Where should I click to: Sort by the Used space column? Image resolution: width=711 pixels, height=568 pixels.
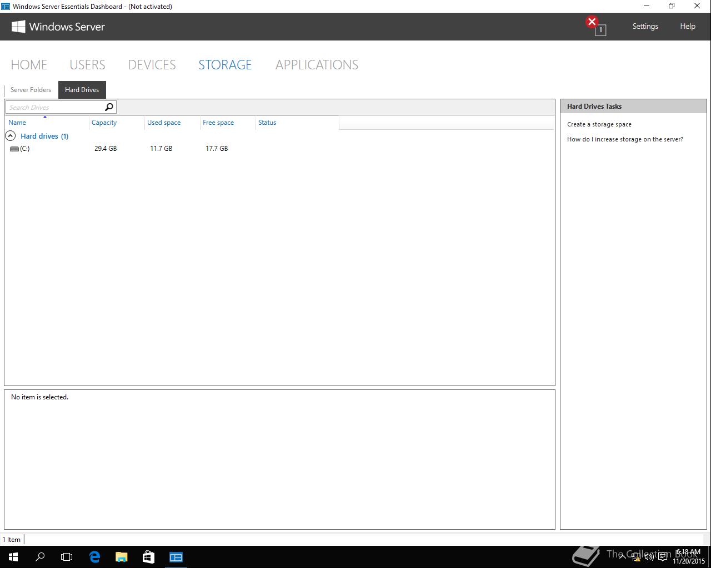point(172,123)
